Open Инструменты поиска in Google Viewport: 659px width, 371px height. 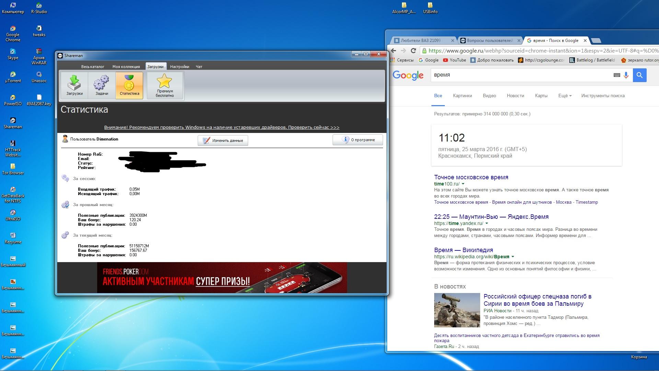[x=603, y=96]
